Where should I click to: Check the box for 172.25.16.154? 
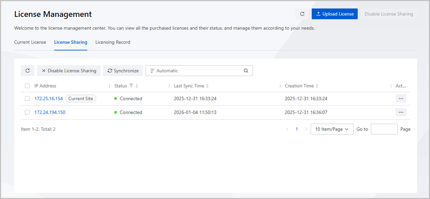(x=27, y=99)
